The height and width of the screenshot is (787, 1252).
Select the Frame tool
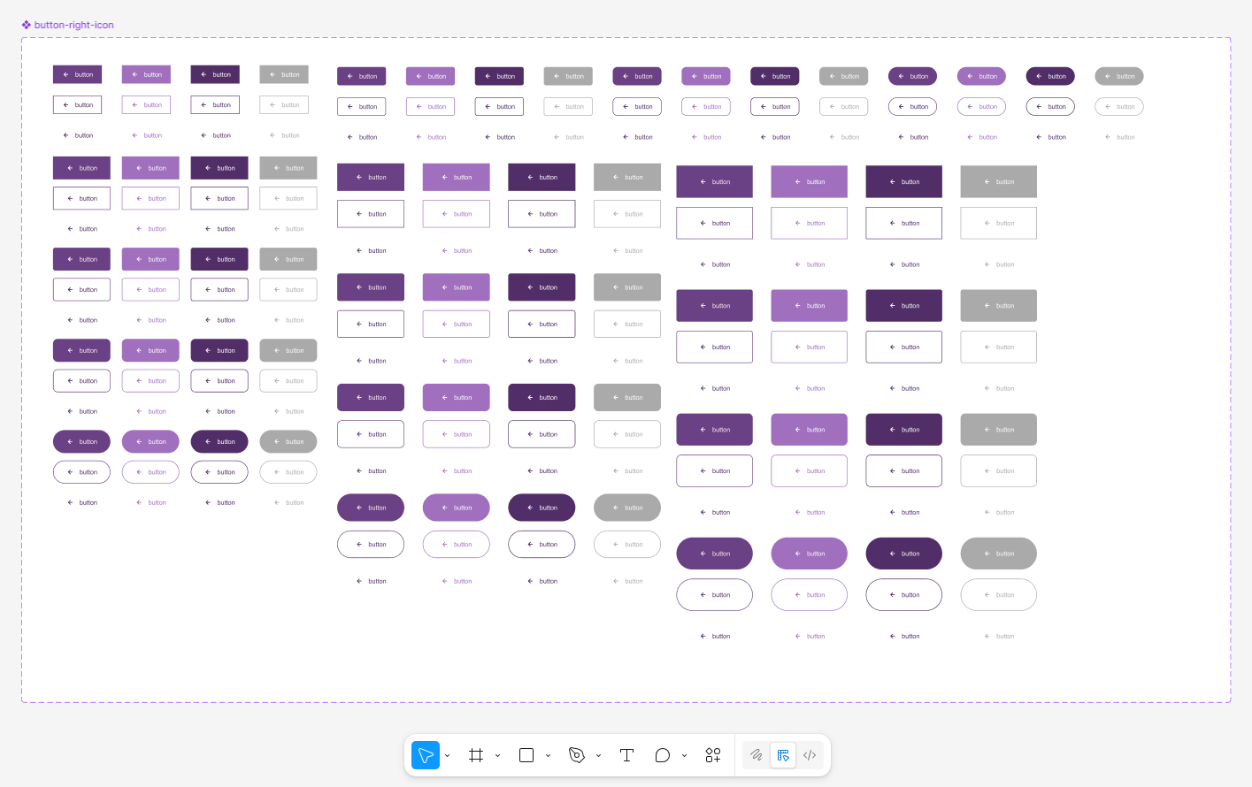point(476,755)
